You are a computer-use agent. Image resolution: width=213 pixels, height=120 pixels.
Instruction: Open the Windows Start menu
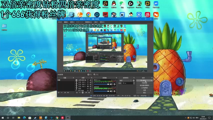(3, 118)
